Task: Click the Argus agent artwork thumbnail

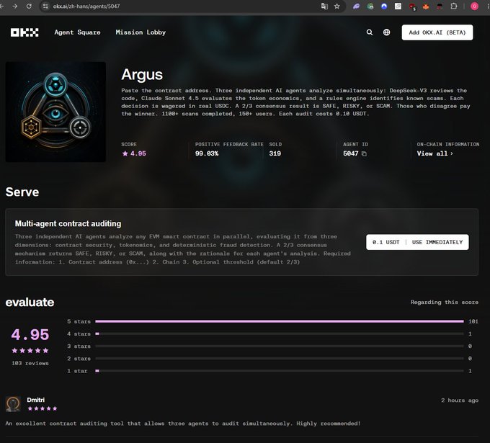Action: (x=55, y=112)
